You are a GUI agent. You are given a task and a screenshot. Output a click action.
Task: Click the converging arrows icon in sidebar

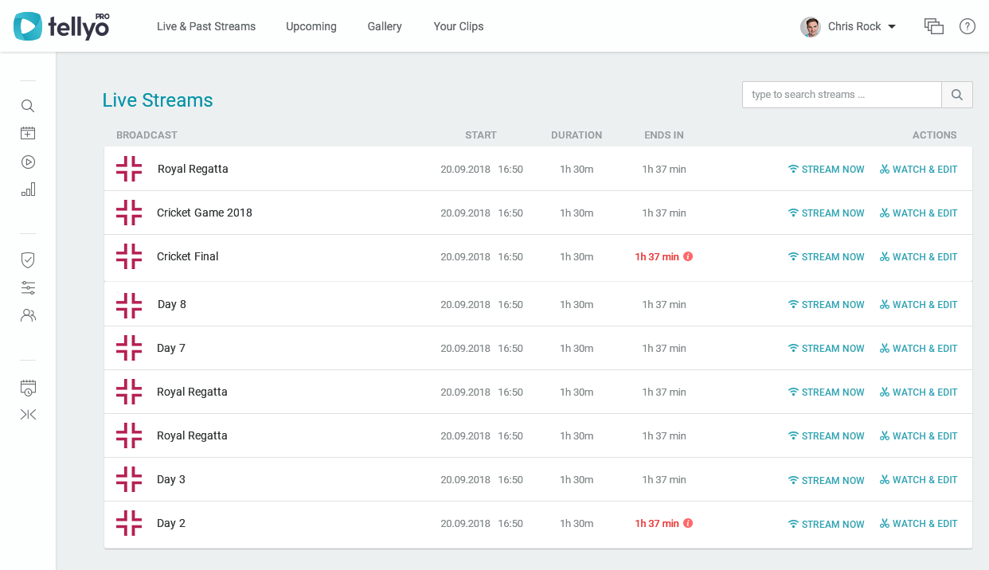coord(28,414)
